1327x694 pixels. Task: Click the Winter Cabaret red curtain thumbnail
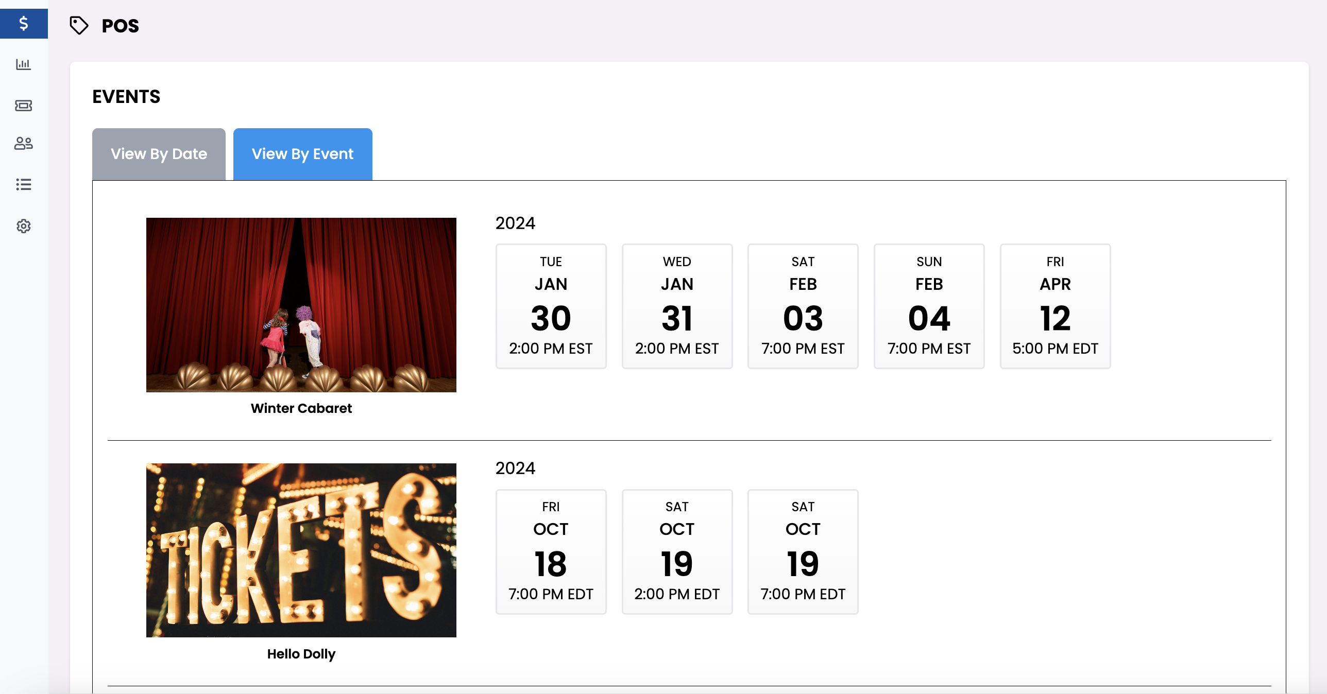[x=301, y=305]
